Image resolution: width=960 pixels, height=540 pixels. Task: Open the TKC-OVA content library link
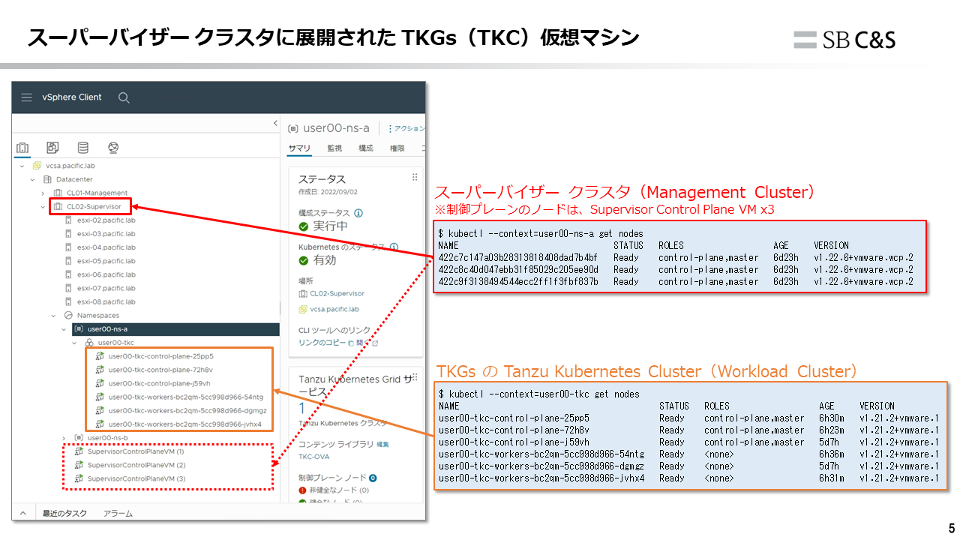click(x=315, y=456)
